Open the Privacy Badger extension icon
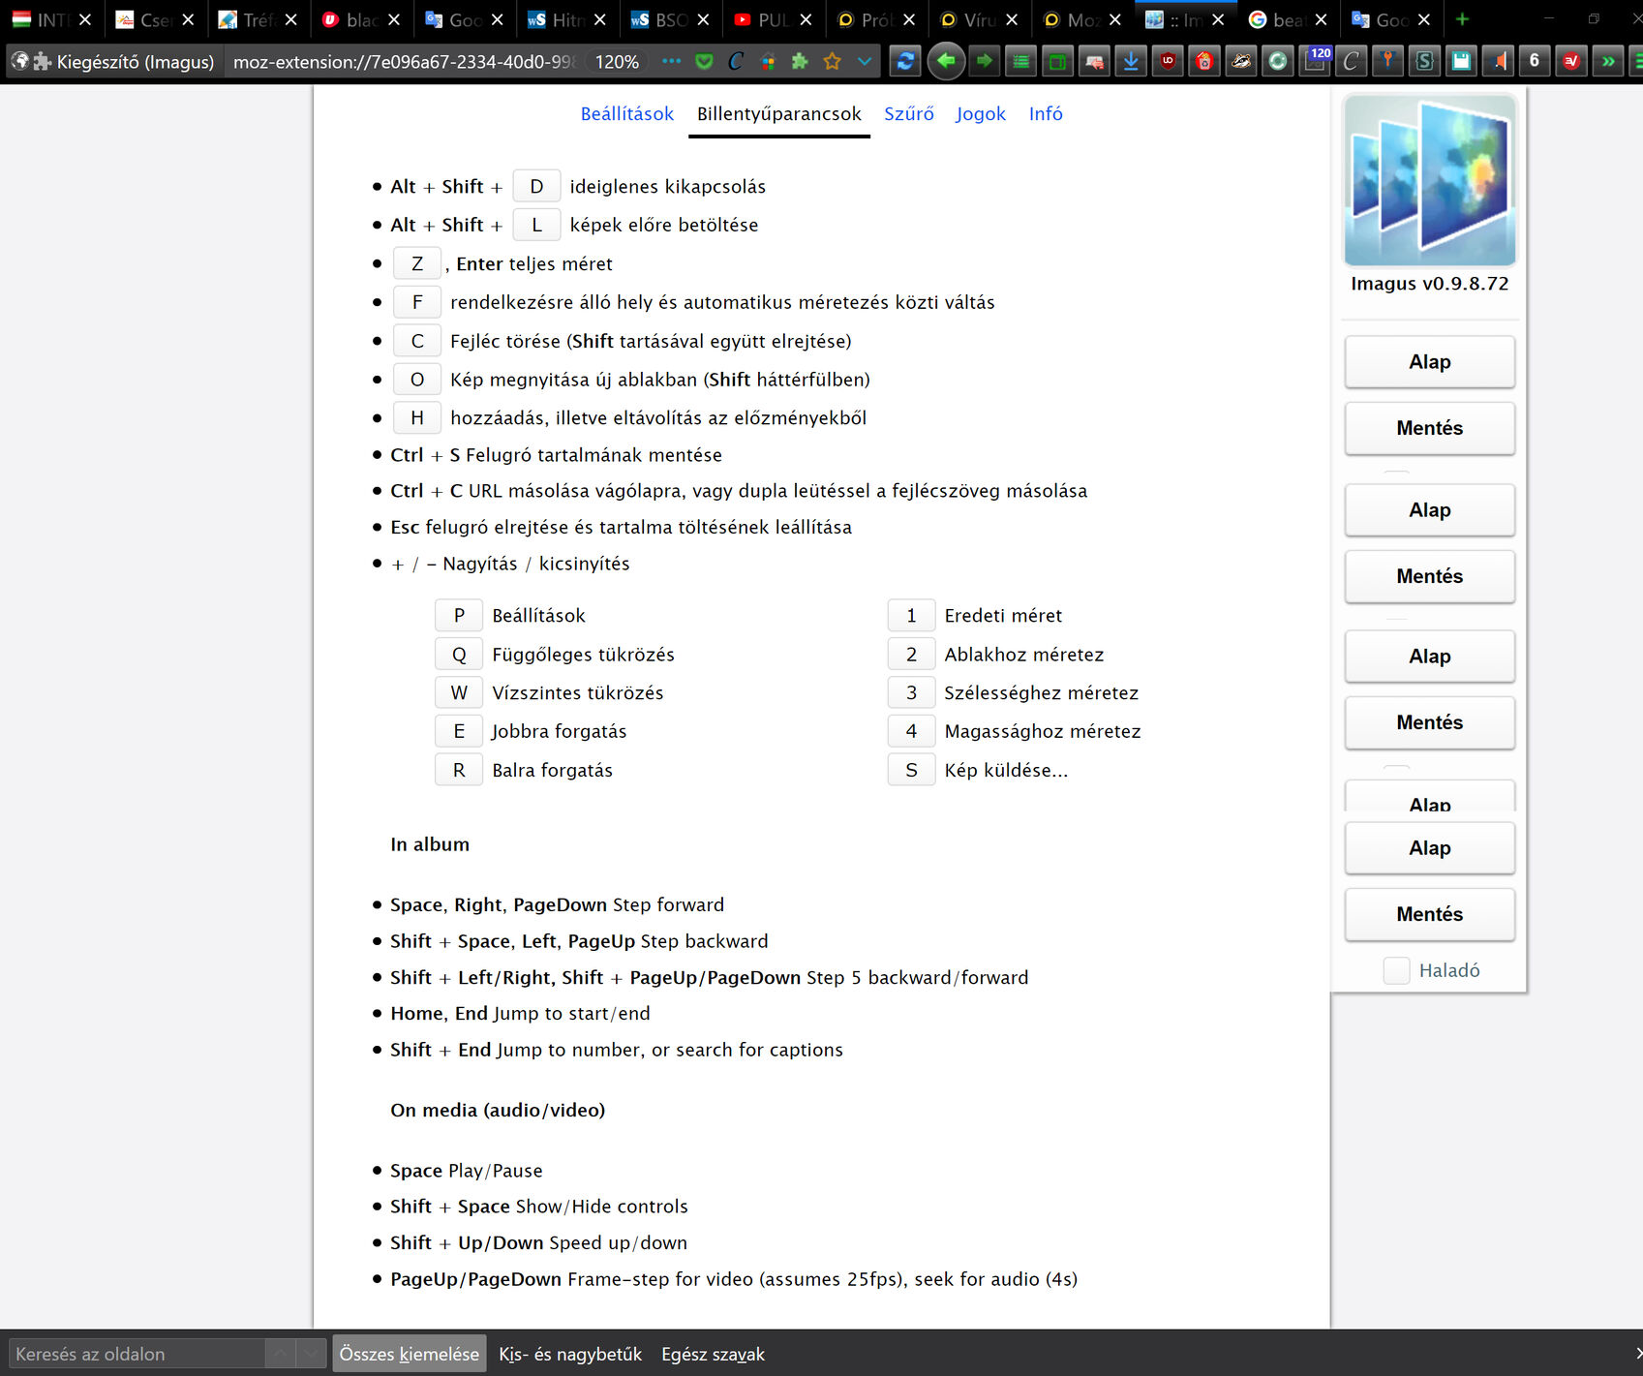Image resolution: width=1643 pixels, height=1376 pixels. [x=1241, y=61]
